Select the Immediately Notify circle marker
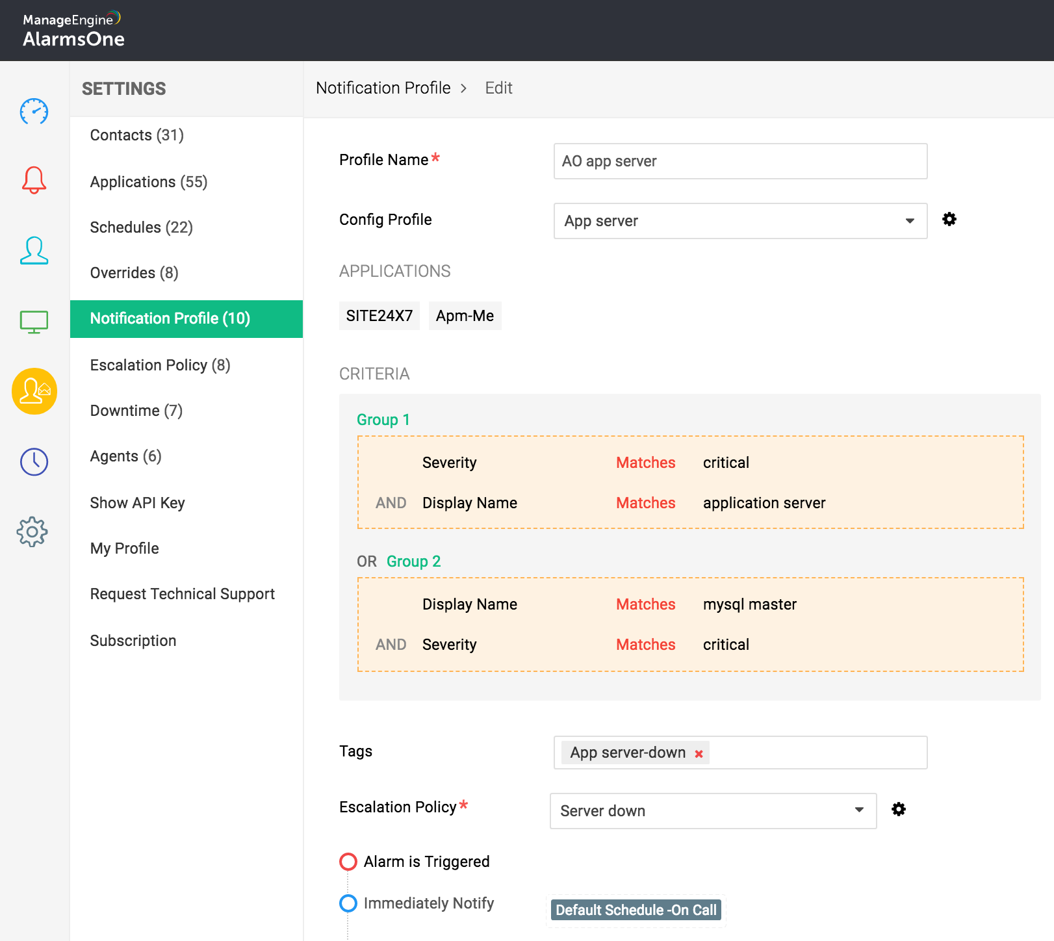 348,903
